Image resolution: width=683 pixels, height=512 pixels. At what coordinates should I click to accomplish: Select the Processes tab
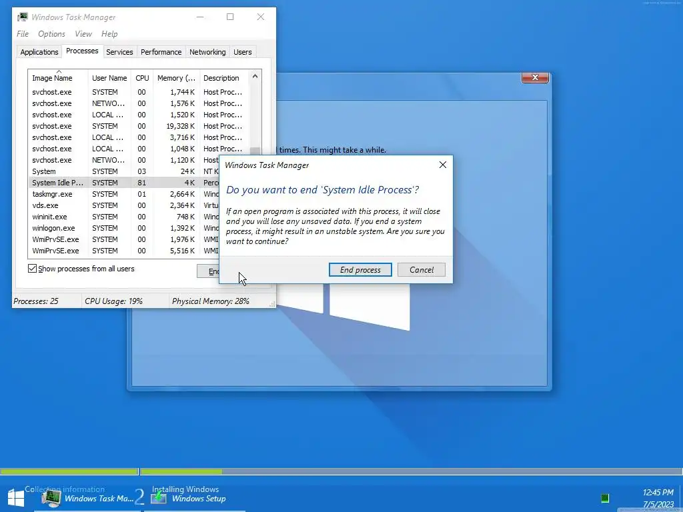click(x=82, y=51)
